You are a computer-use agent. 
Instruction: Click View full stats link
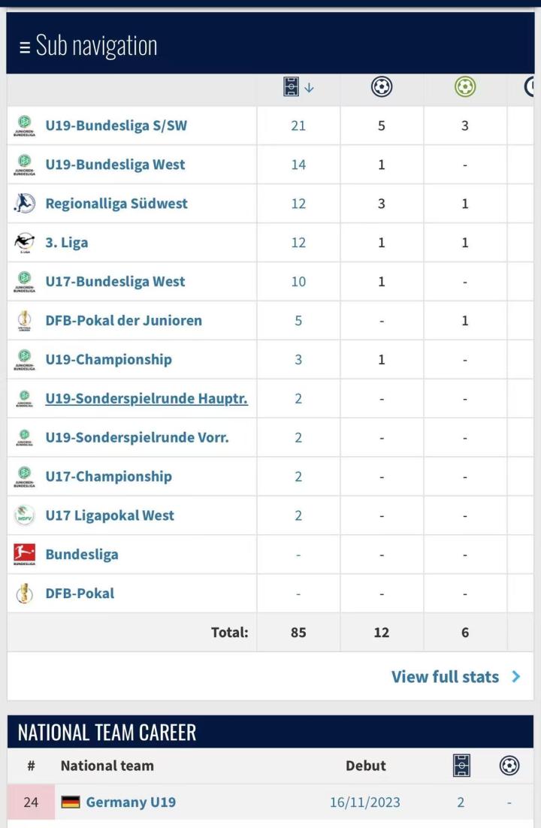(445, 677)
